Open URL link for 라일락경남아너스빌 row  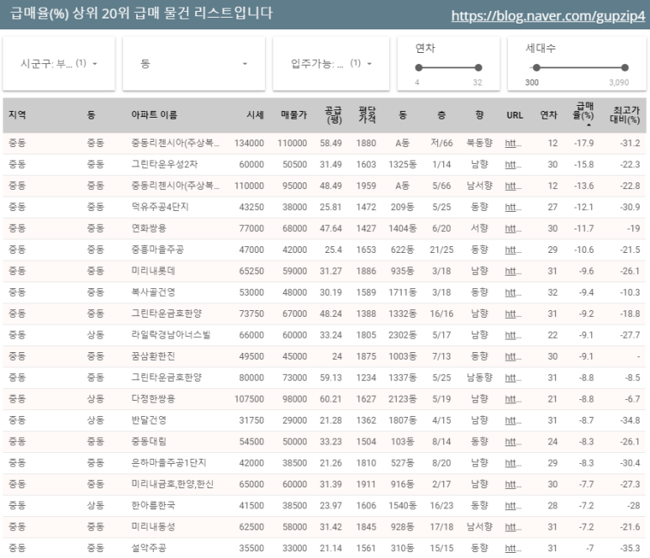[x=513, y=335]
